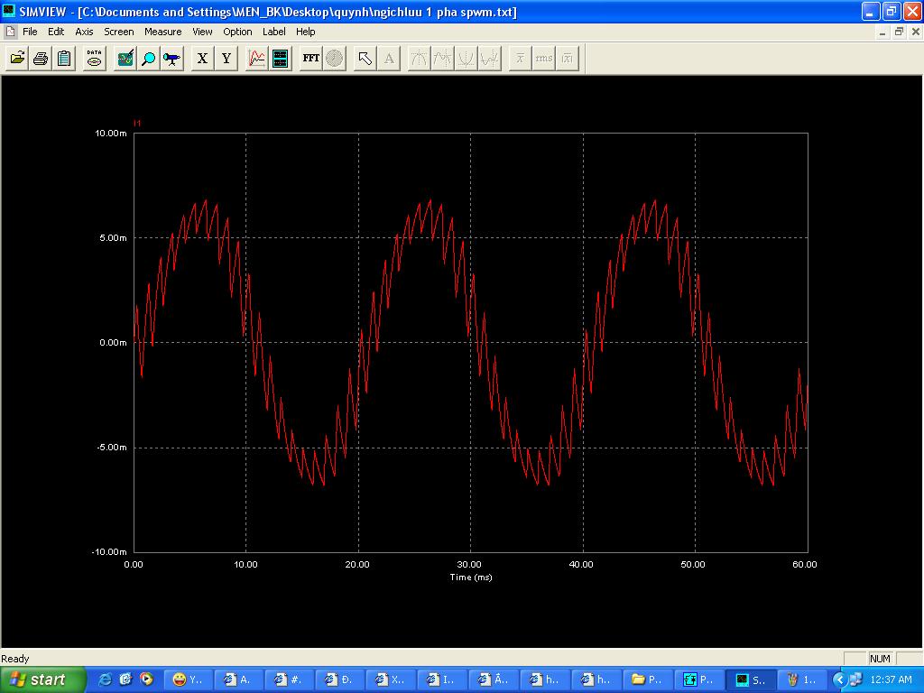Select the magnifier zoom tool
The image size is (924, 693).
click(149, 59)
